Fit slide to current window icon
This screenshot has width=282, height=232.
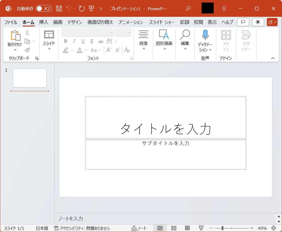[273, 228]
